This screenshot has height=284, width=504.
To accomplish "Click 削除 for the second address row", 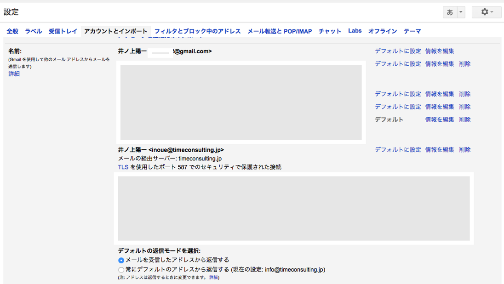I will point(465,64).
